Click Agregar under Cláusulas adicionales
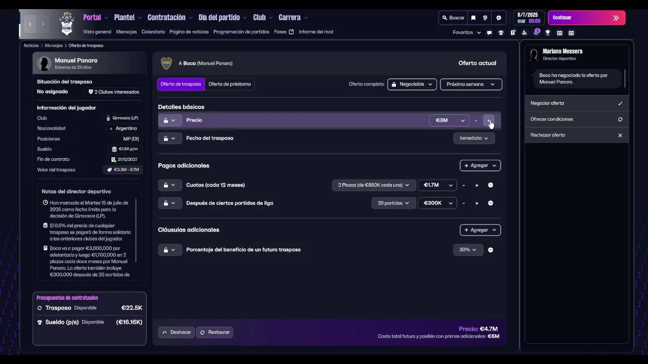Screen dimensions: 648x364 480,230
